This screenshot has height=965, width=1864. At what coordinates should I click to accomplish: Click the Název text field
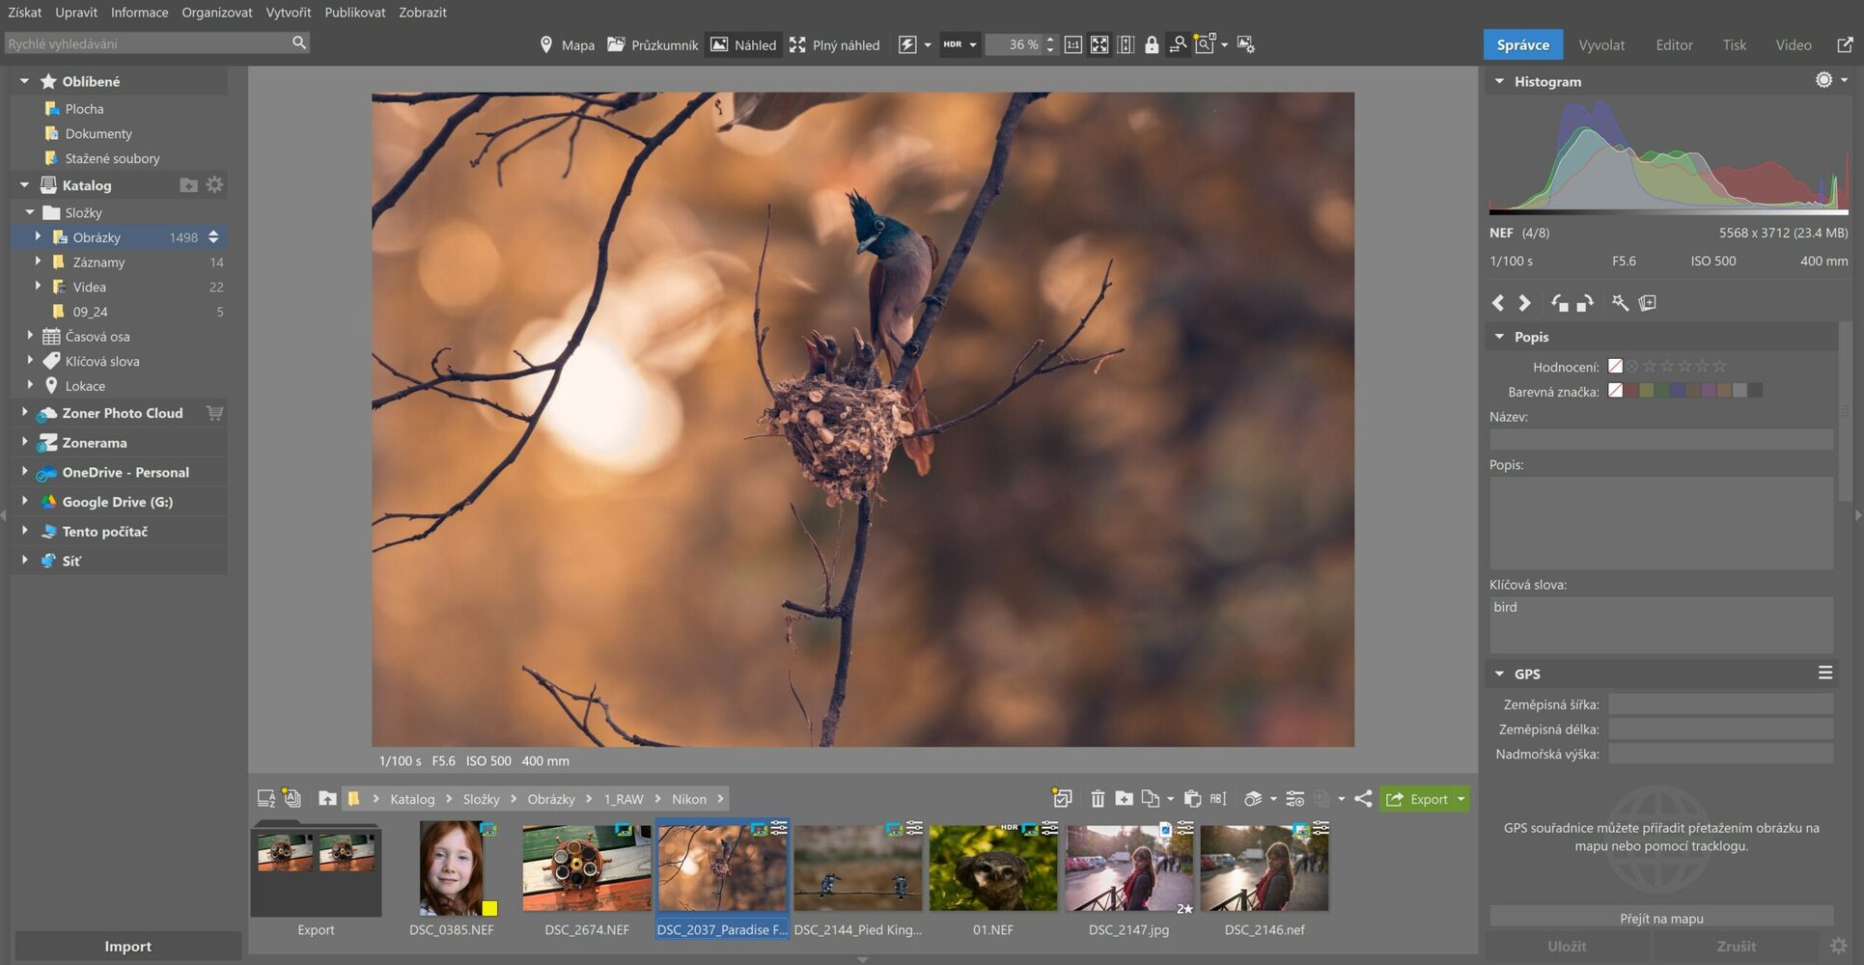tap(1660, 439)
